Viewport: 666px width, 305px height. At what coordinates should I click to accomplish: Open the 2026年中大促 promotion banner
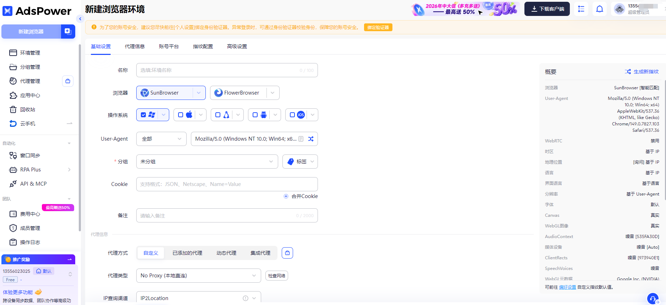(466, 9)
